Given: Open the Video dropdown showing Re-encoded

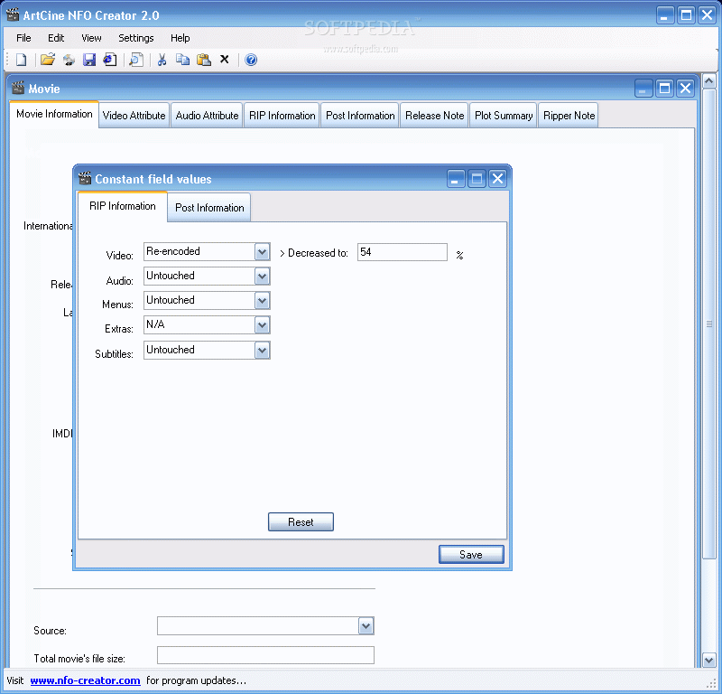Looking at the screenshot, I should 262,252.
